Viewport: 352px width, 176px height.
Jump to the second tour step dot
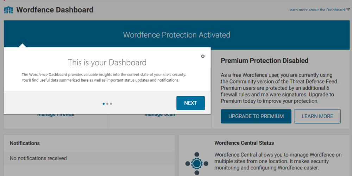click(107, 104)
